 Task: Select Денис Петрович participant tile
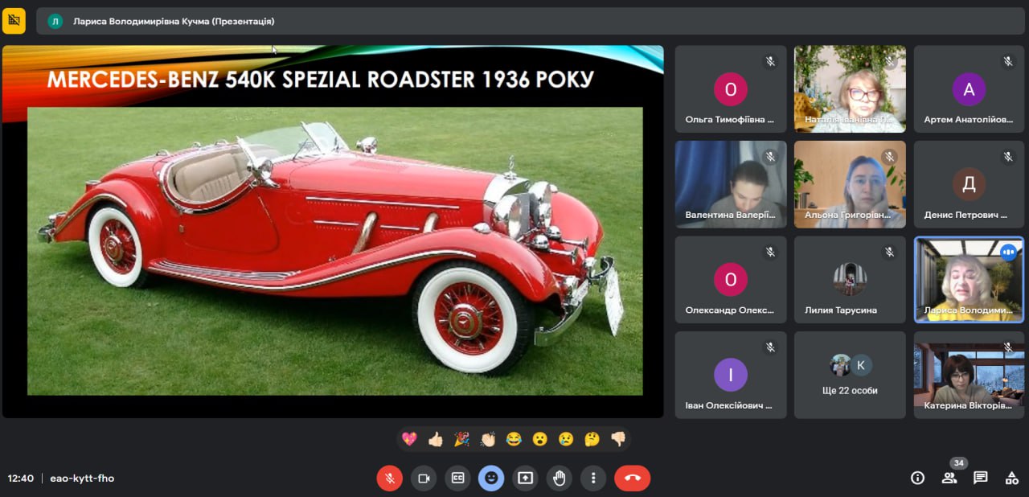click(969, 184)
